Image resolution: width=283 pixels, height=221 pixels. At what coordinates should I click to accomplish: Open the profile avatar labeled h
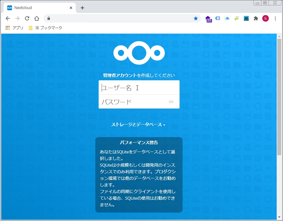[x=266, y=18]
